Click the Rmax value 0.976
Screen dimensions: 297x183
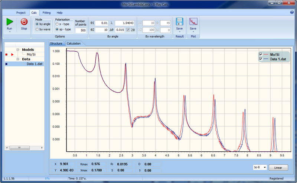pos(96,164)
